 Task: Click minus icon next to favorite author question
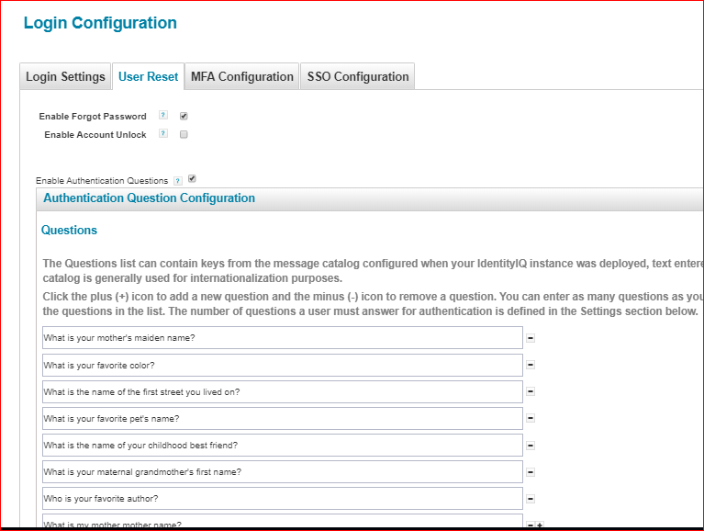pyautogui.click(x=531, y=499)
